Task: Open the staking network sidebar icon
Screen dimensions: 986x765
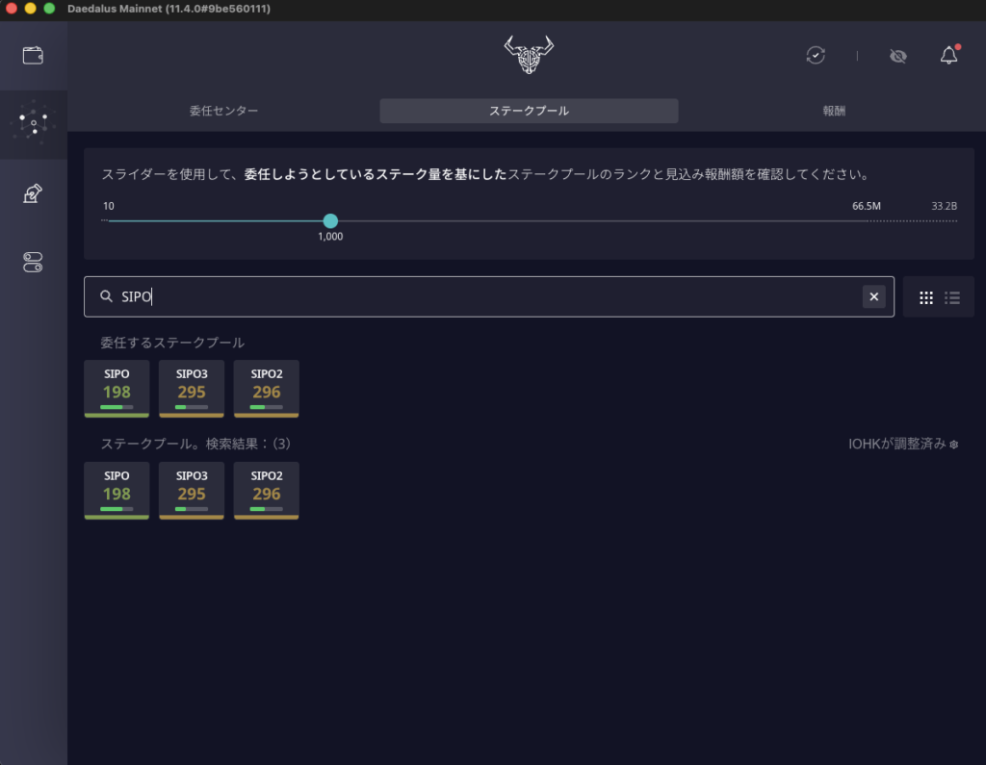Action: [34, 124]
